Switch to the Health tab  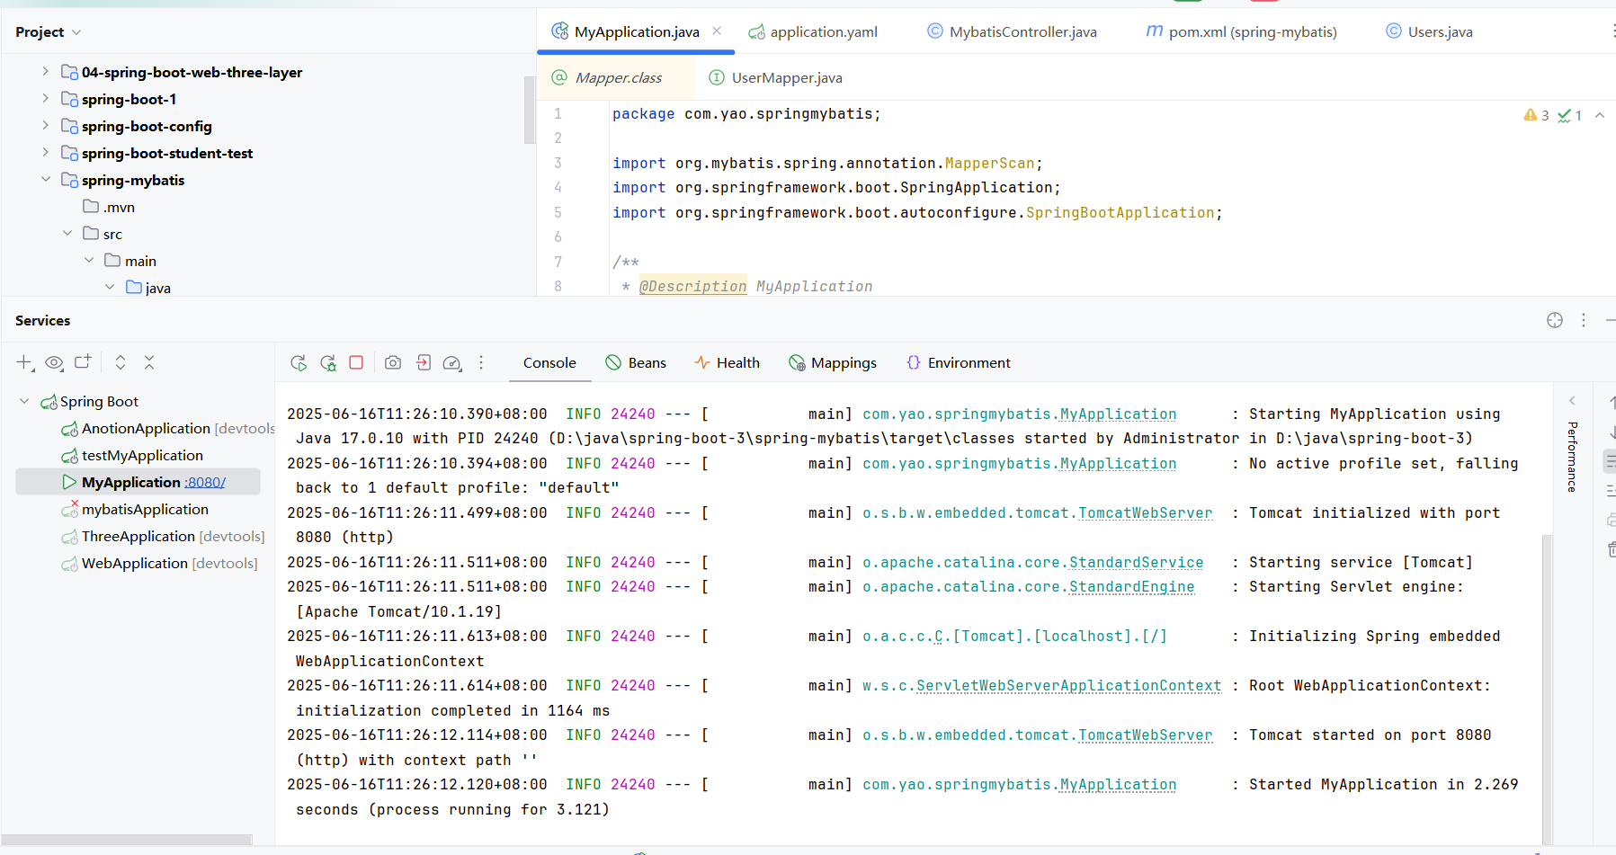click(727, 363)
